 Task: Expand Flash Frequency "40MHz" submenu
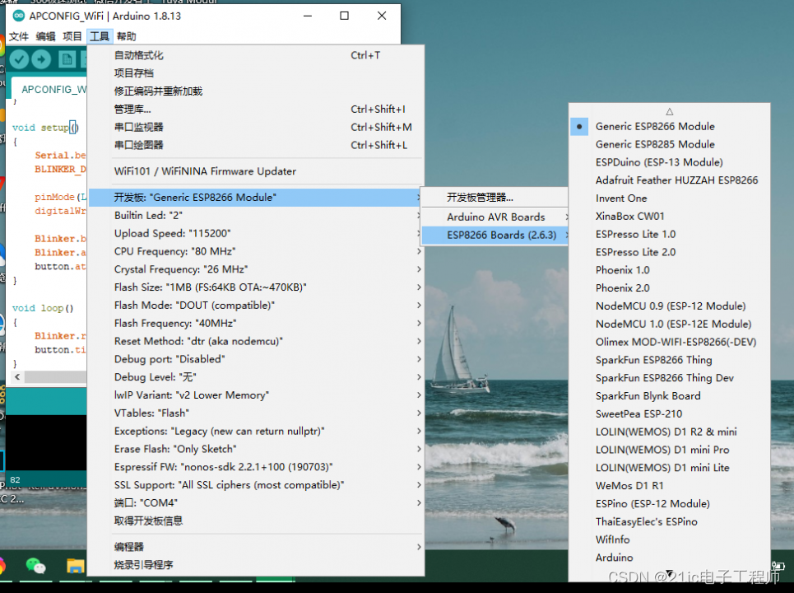(256, 324)
